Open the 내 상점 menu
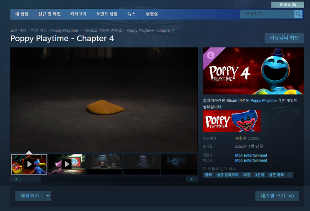This screenshot has width=310, height=211. [x=22, y=14]
